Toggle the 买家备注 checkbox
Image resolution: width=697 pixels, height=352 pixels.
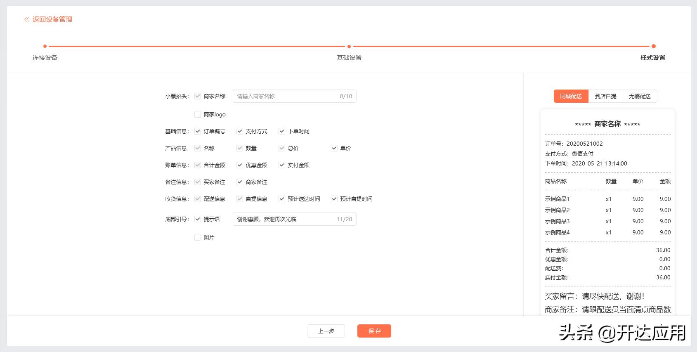point(198,182)
